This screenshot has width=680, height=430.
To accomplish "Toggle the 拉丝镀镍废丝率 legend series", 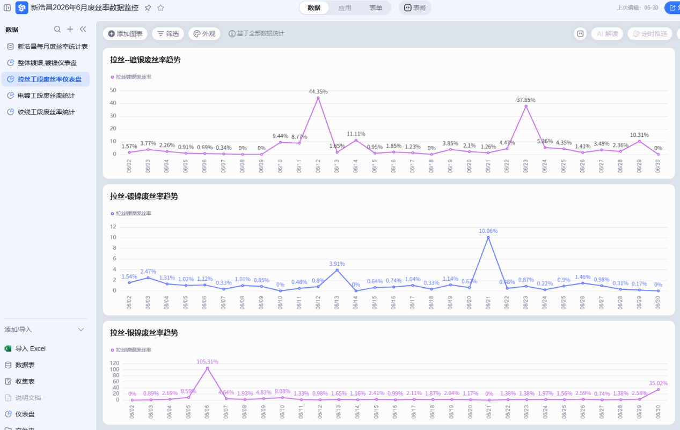I will [131, 213].
